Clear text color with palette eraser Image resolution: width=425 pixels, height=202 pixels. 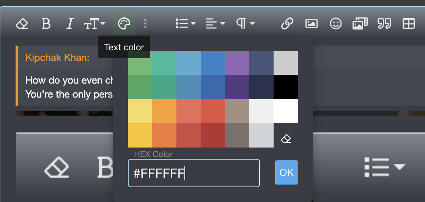tap(286, 139)
